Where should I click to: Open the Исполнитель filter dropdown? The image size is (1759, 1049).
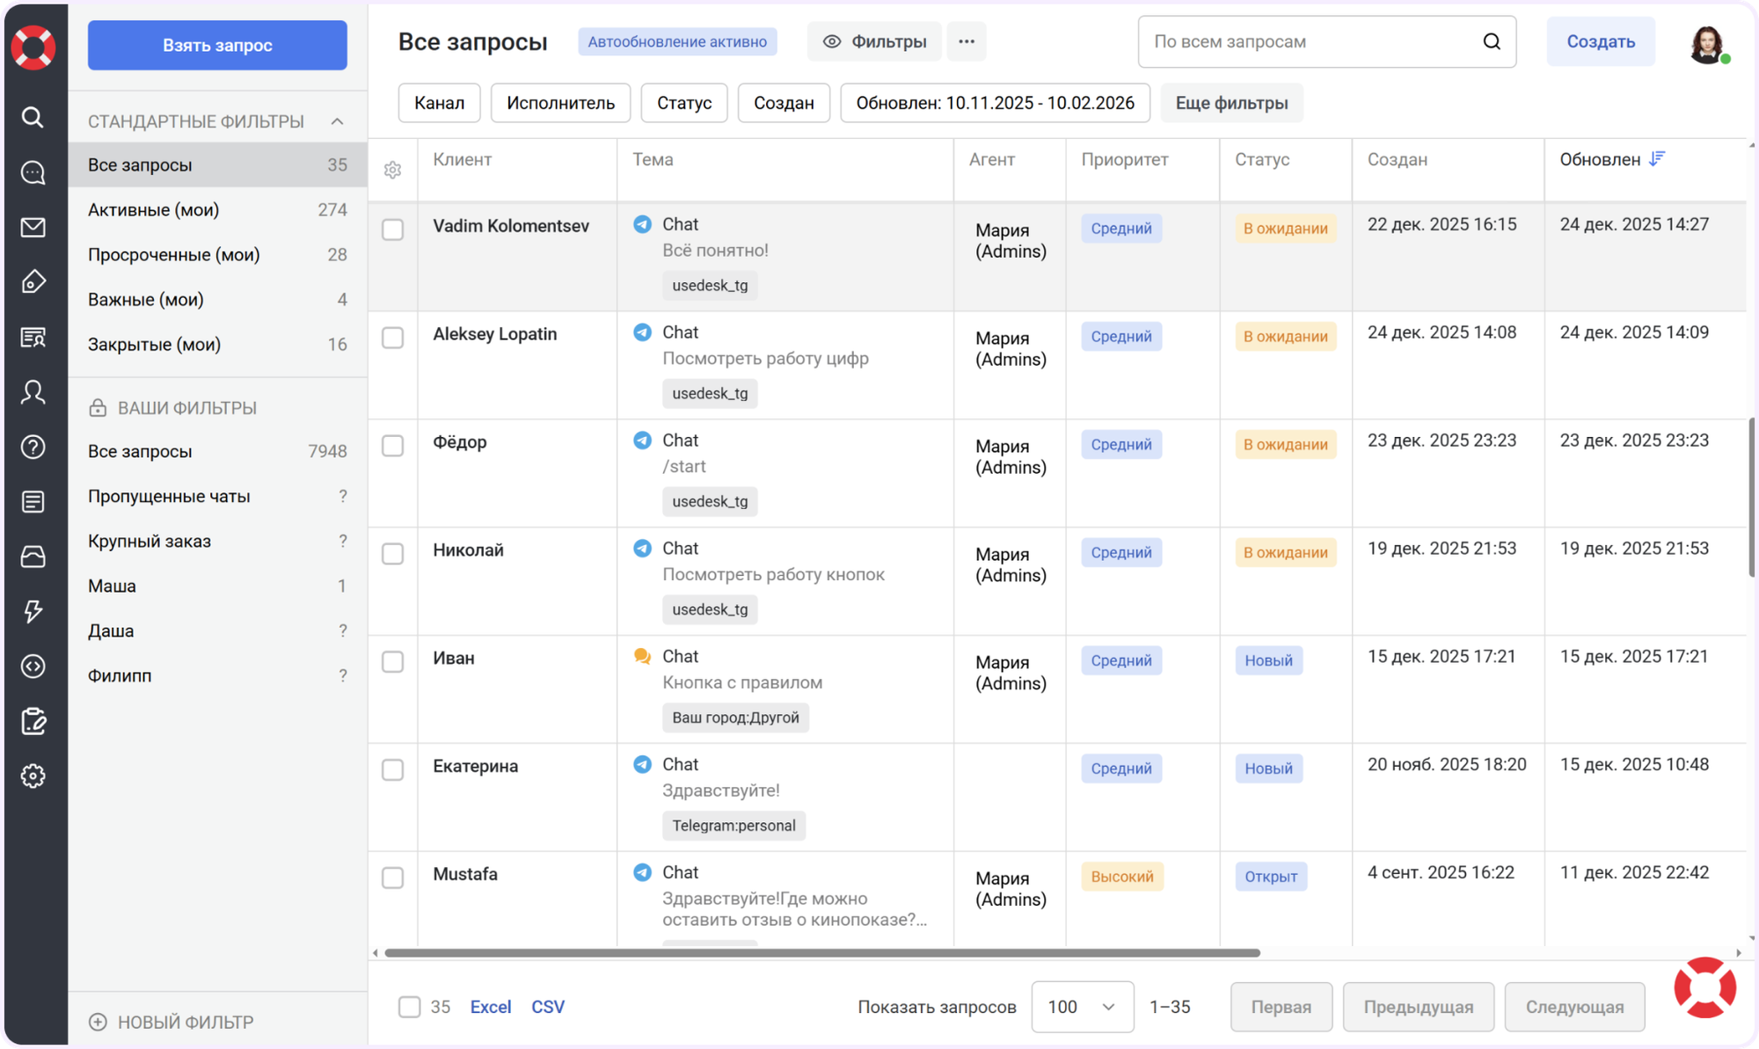click(x=560, y=103)
